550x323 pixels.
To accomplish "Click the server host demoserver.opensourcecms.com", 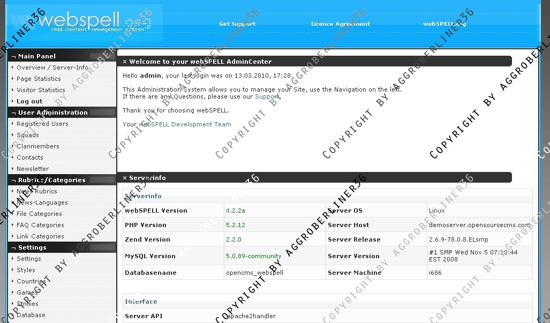I will coord(479,225).
